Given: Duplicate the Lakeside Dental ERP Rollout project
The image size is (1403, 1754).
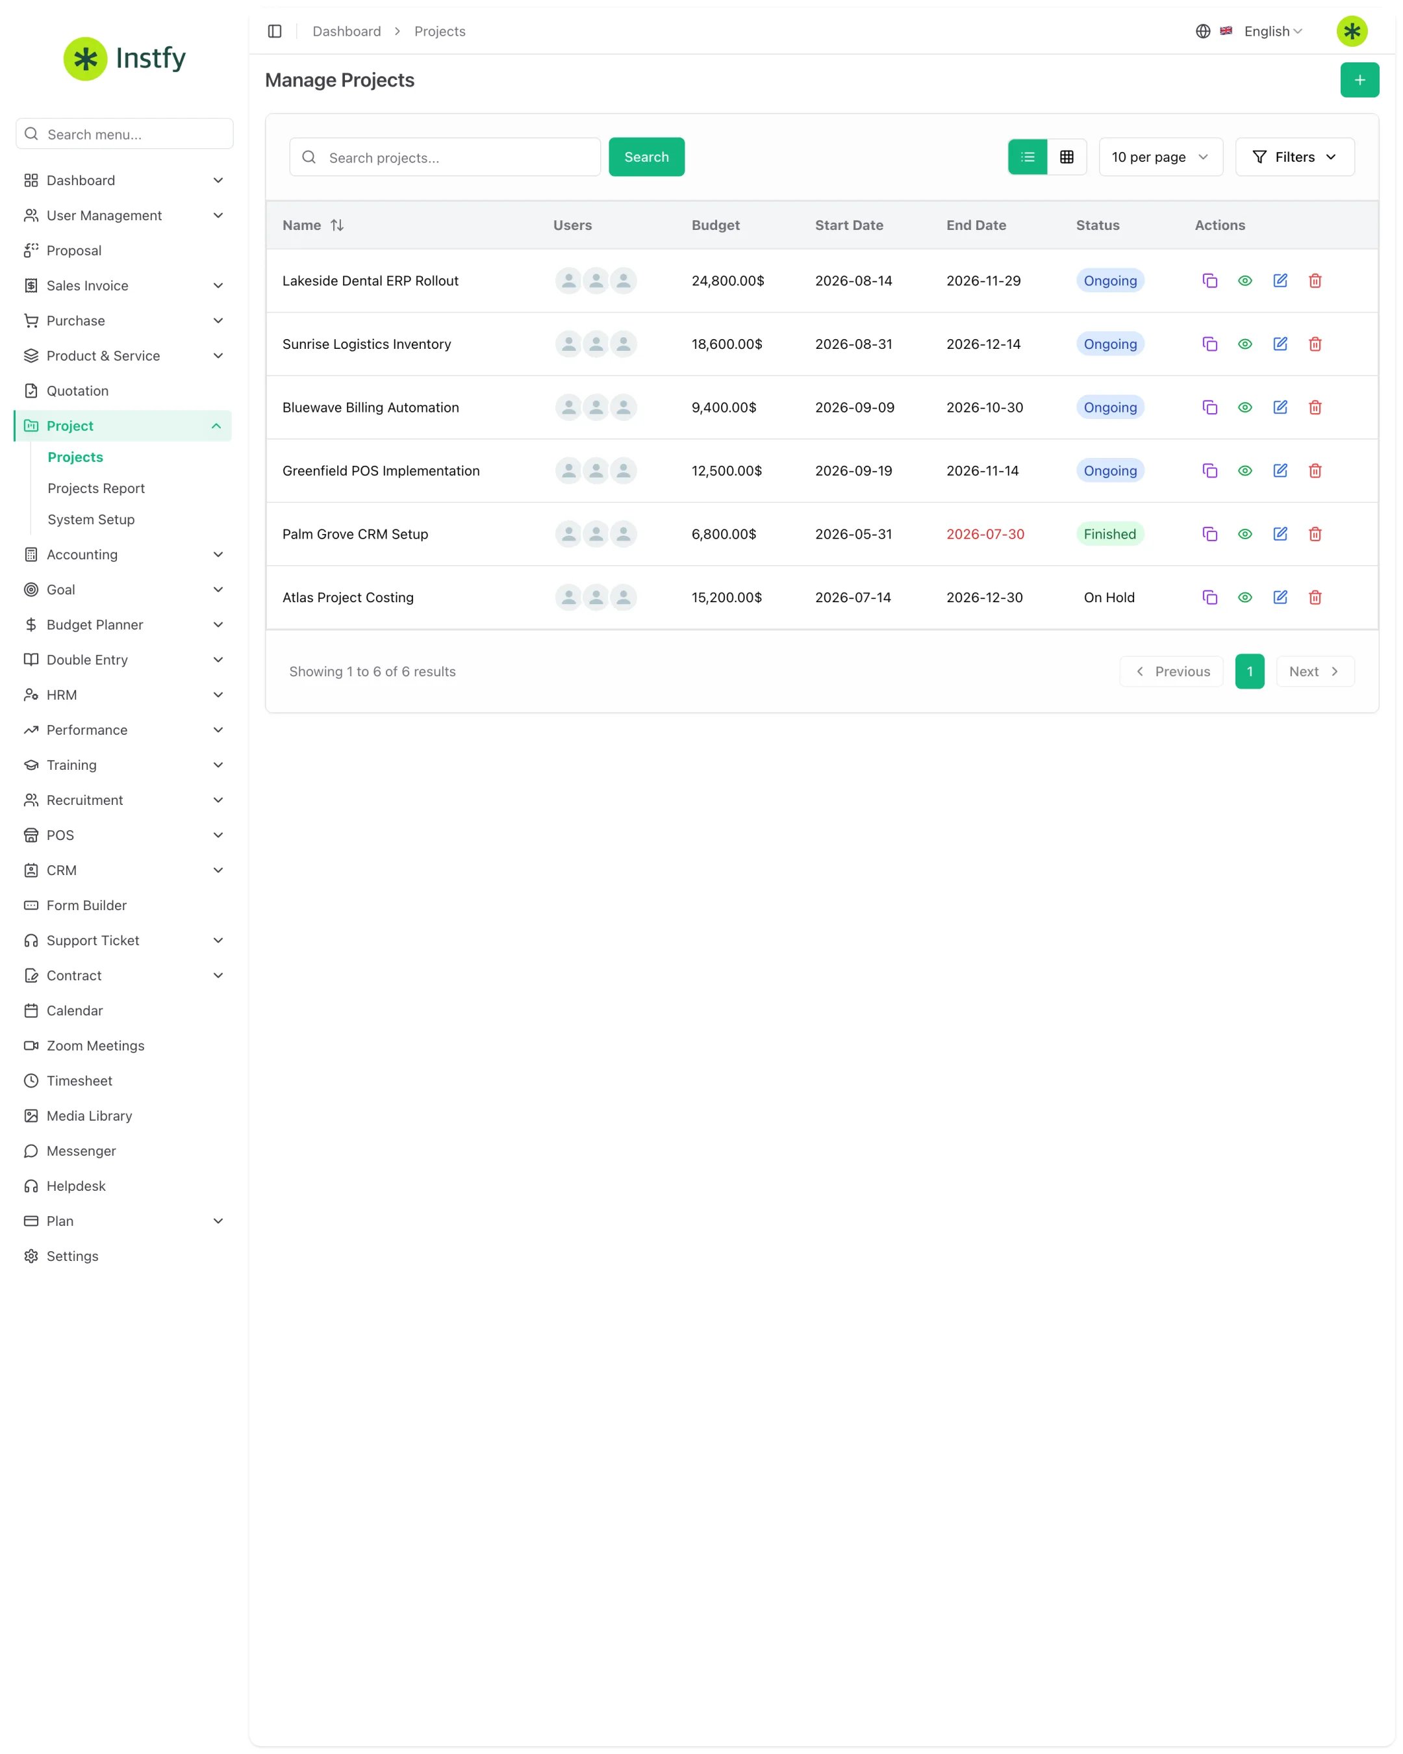Looking at the screenshot, I should (x=1209, y=281).
